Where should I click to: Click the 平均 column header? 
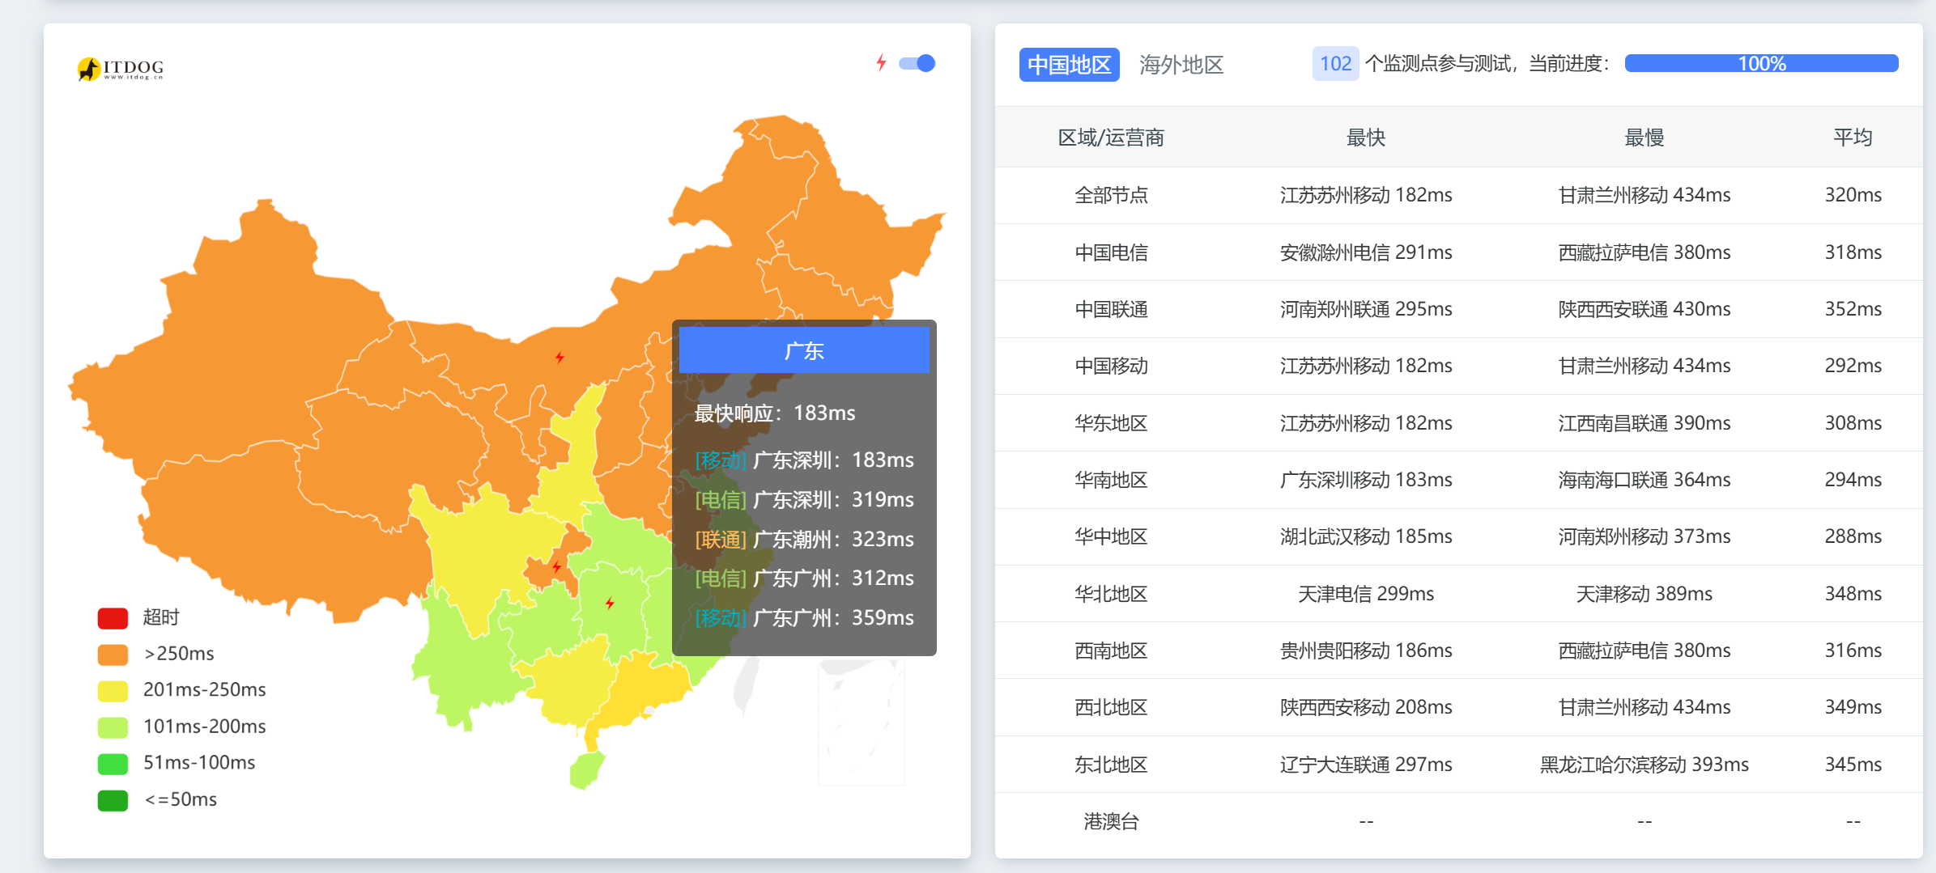point(1853,138)
